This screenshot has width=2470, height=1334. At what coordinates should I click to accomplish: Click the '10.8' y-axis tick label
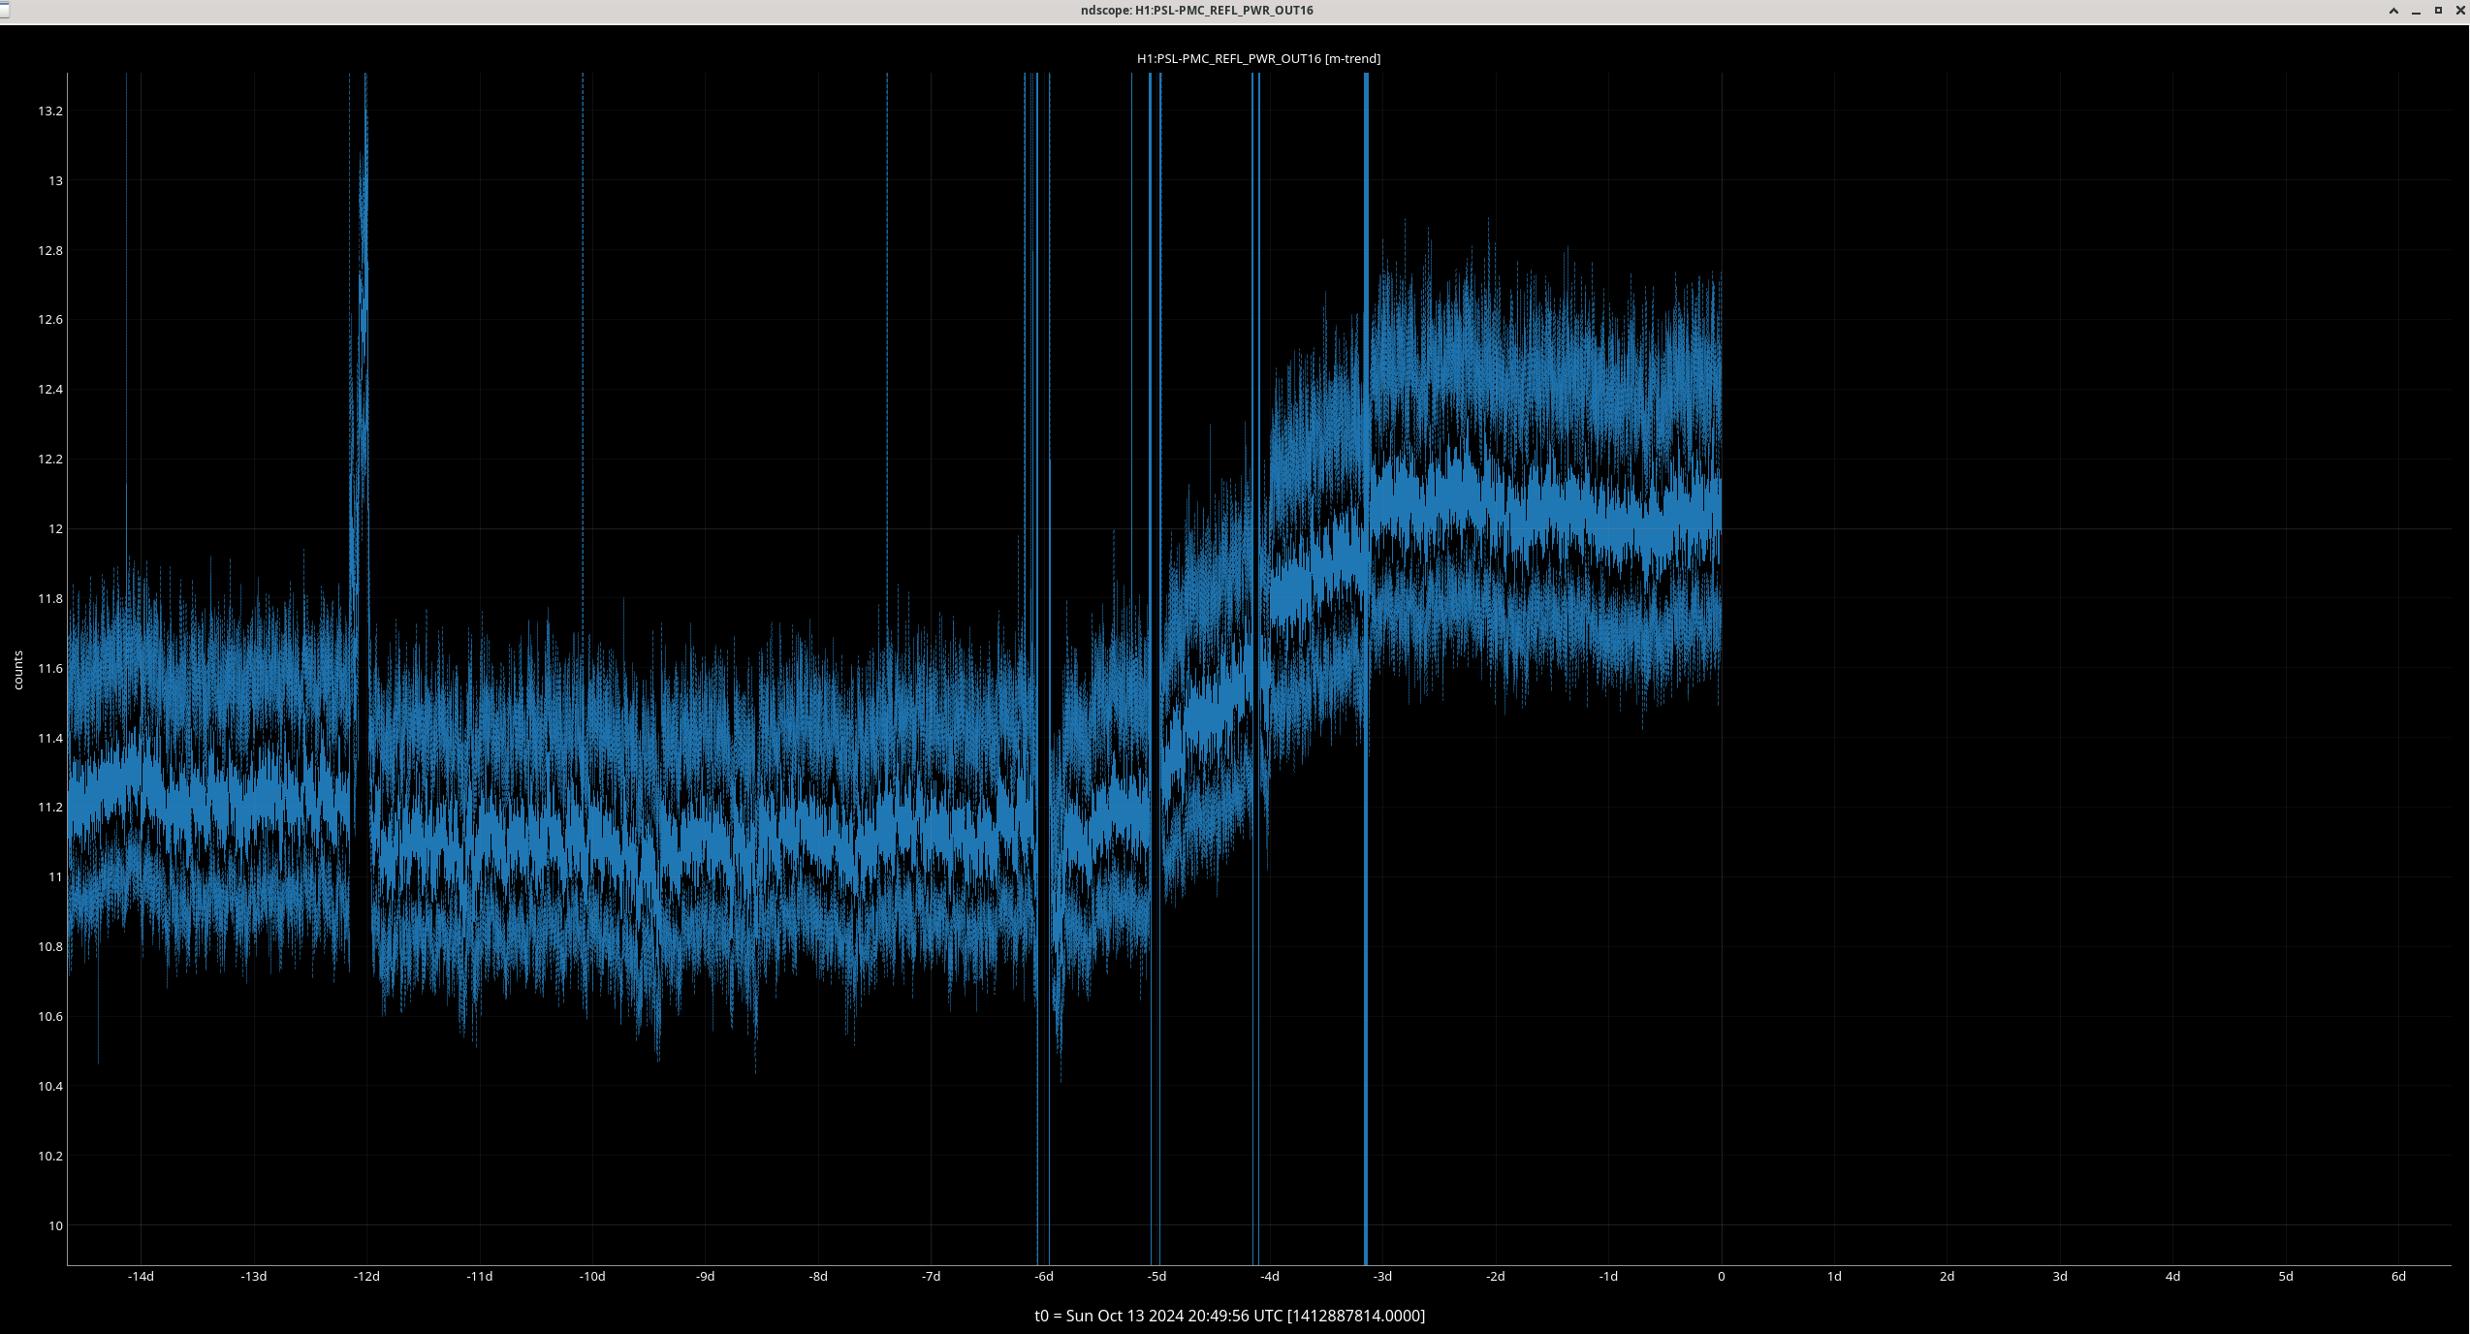click(x=50, y=947)
